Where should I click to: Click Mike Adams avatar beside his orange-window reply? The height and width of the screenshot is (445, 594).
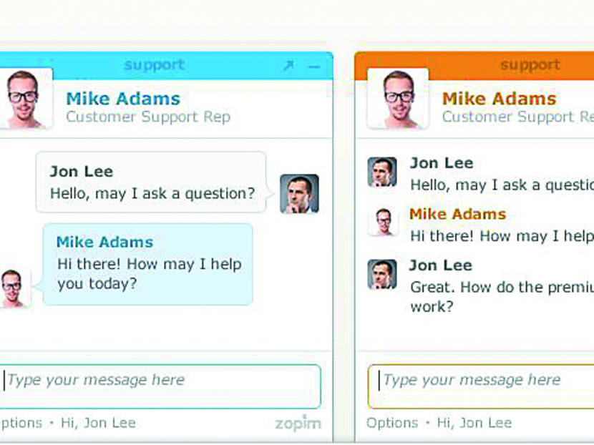383,222
